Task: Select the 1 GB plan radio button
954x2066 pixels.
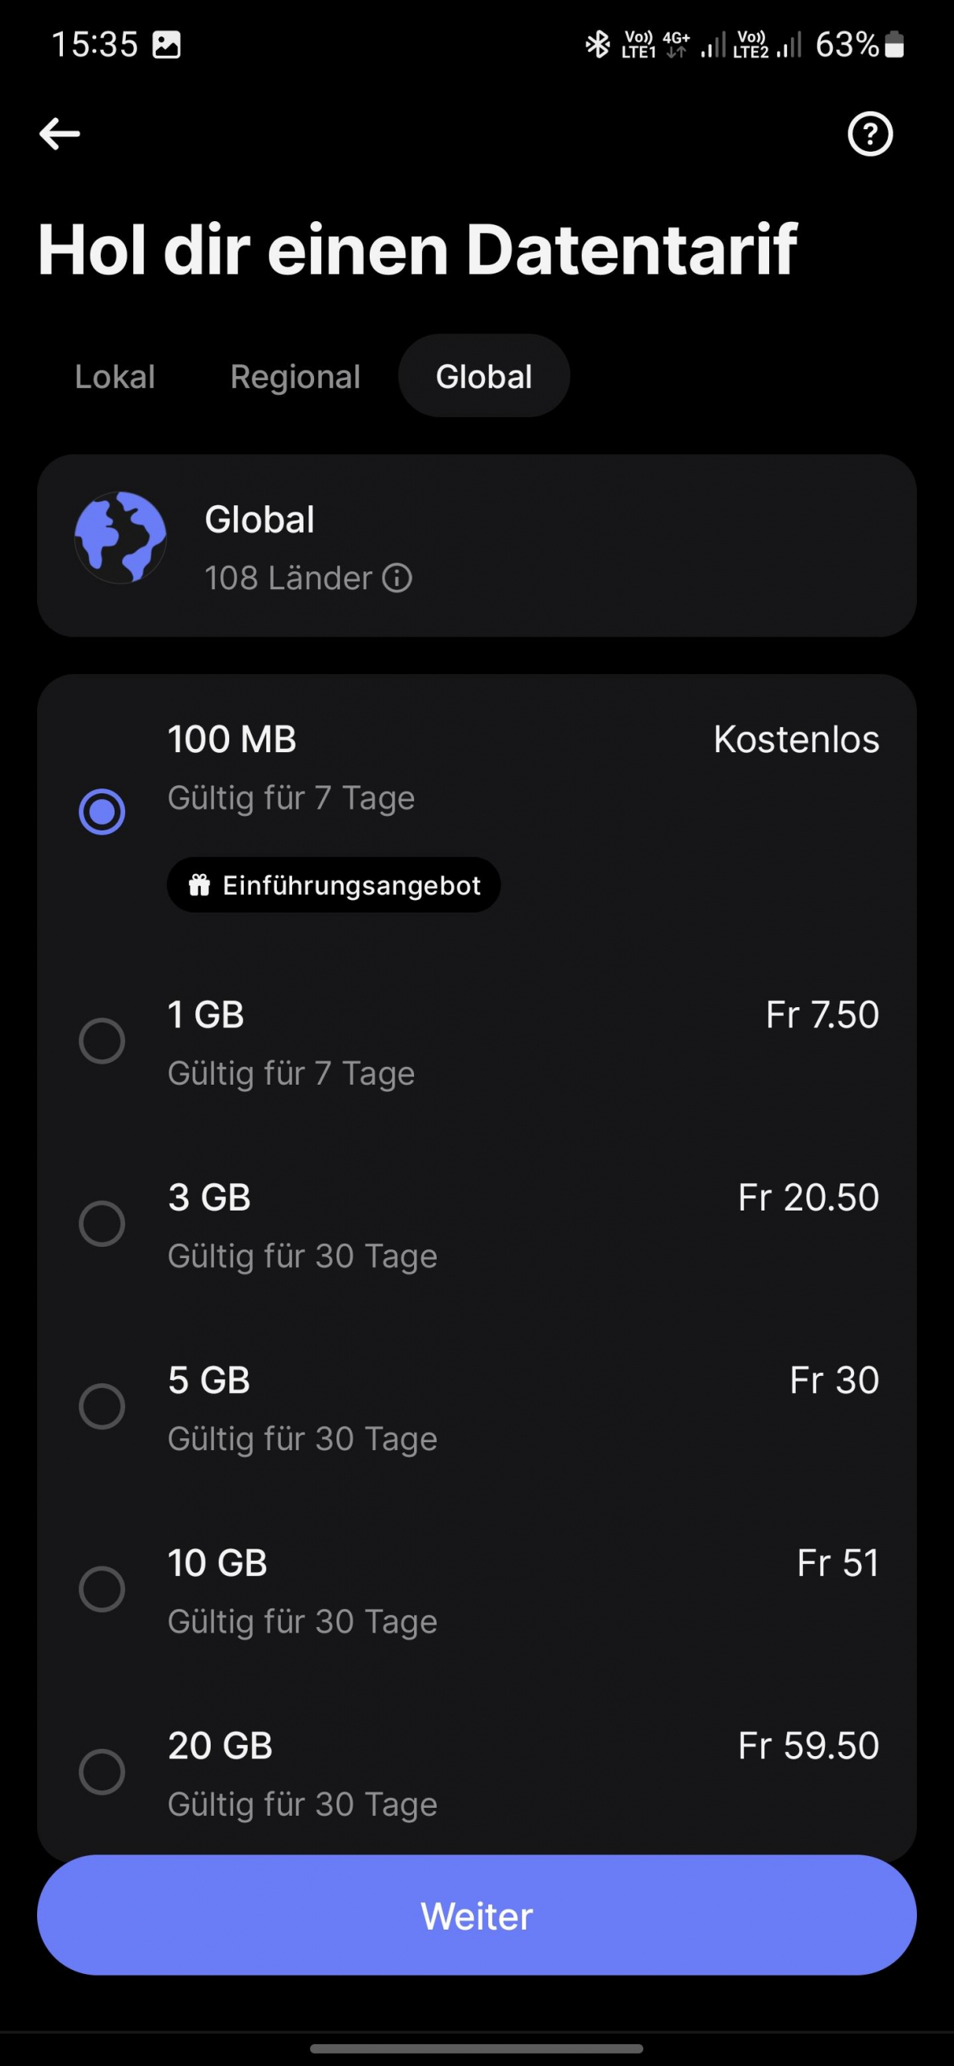Action: pos(102,1041)
